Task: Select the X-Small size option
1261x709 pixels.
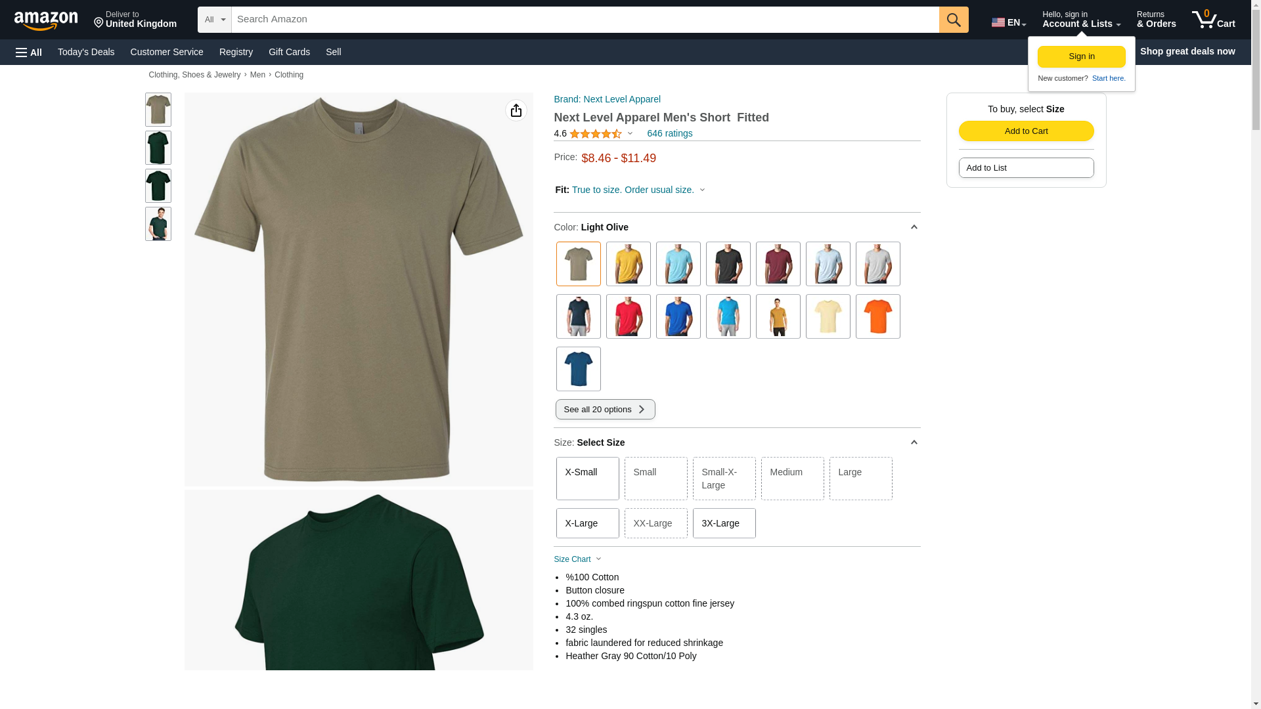Action: tap(587, 479)
